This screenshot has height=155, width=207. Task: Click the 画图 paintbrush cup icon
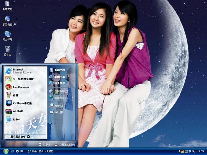pyautogui.click(x=9, y=95)
